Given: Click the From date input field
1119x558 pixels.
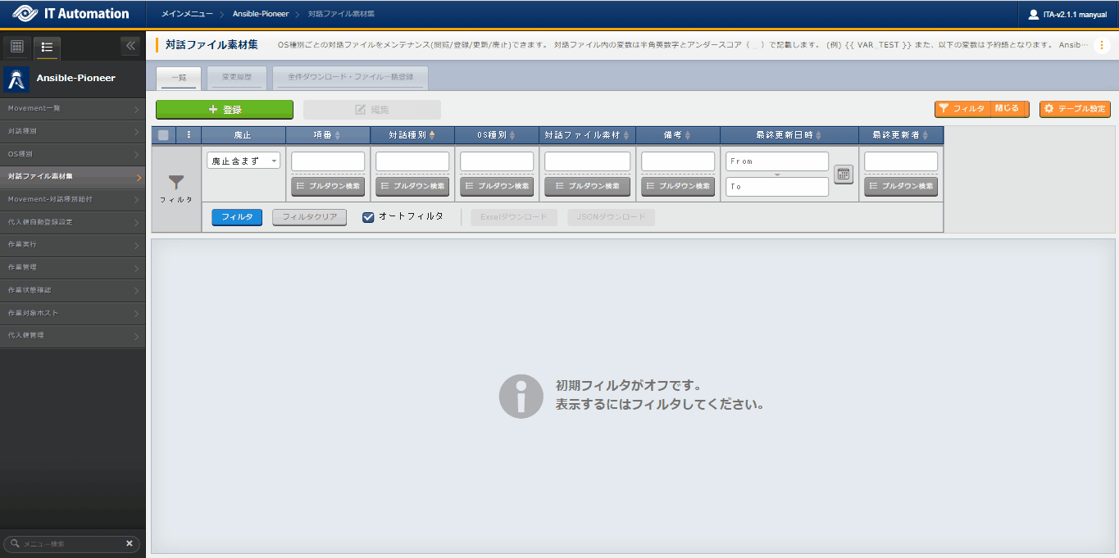Looking at the screenshot, I should (776, 161).
